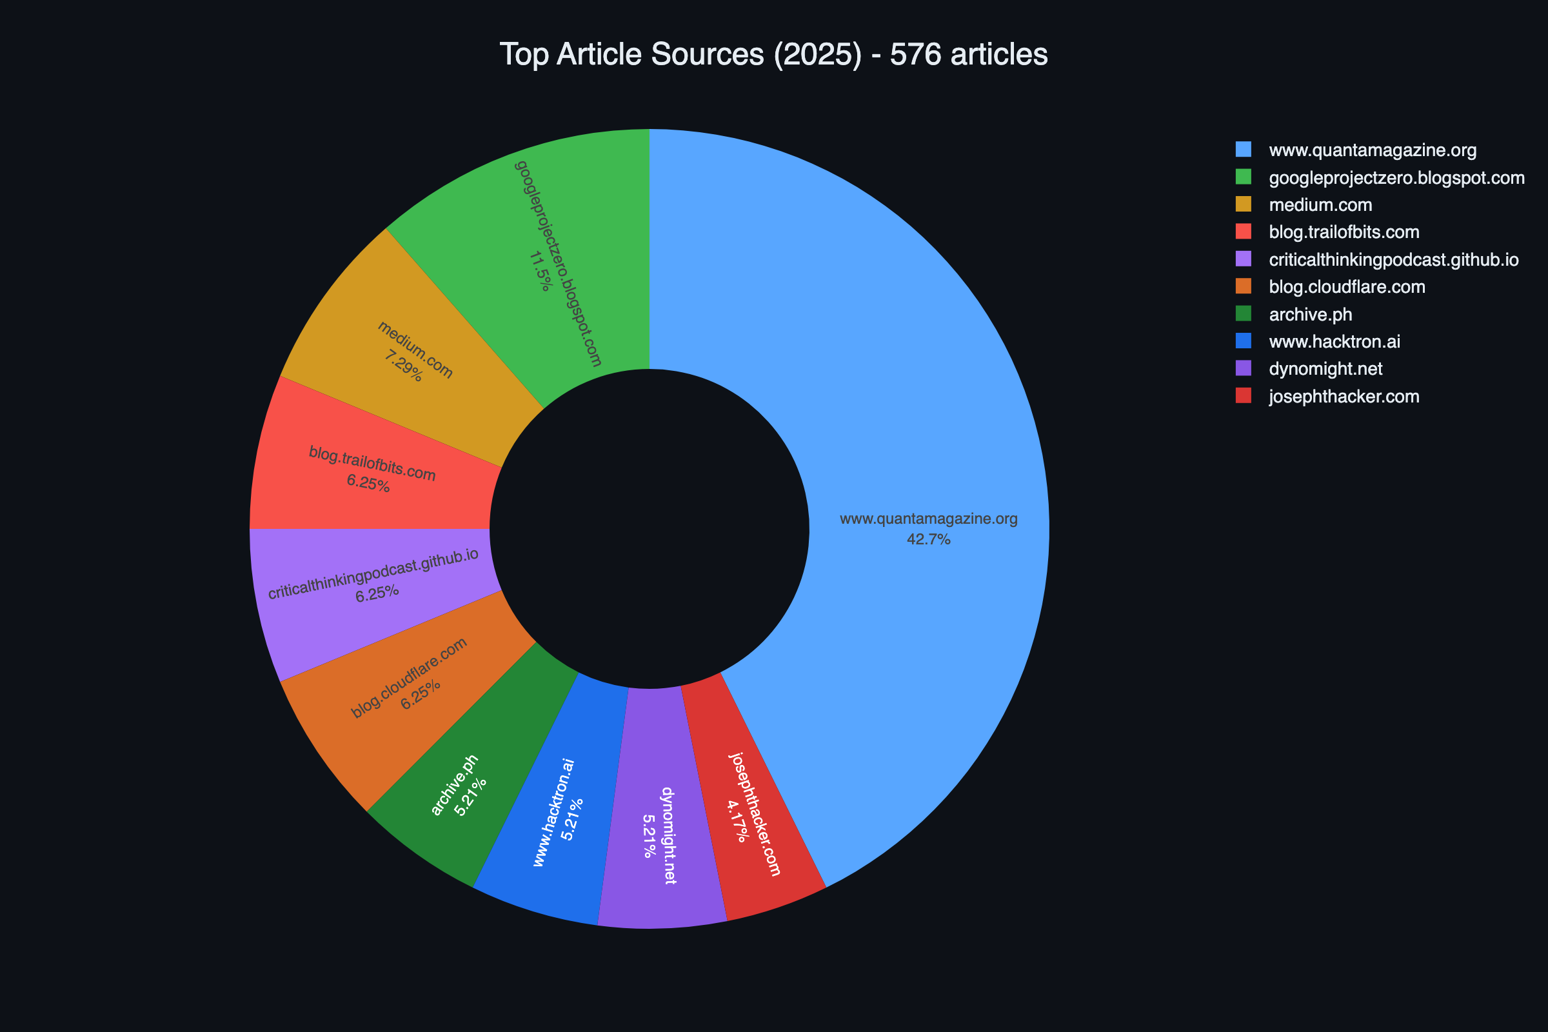
Task: Click dynomight.net legend label
Action: click(1325, 368)
